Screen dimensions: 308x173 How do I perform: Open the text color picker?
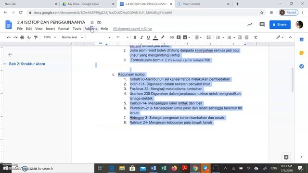[x=155, y=37]
